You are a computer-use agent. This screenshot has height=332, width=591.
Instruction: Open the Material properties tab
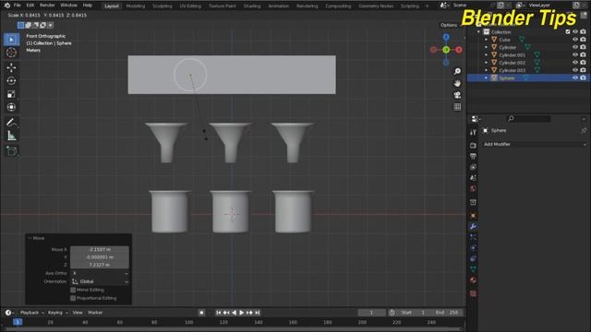point(473,280)
